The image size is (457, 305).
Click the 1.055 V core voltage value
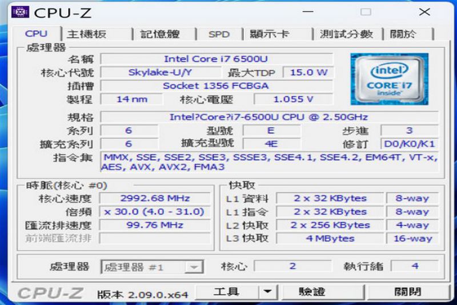click(x=293, y=99)
